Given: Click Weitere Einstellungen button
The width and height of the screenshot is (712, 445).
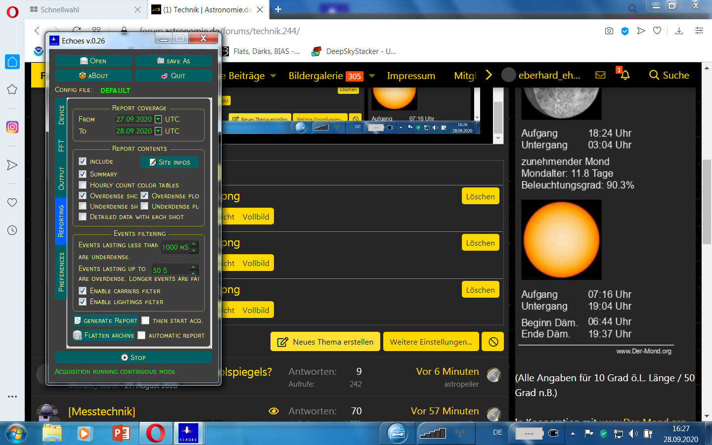Looking at the screenshot, I should [x=431, y=342].
